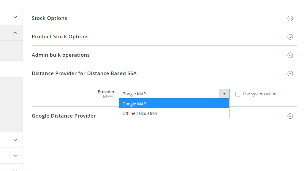Viewport: 304px width, 171px height.
Task: Open the Provider dropdown arrow
Action: pos(224,94)
